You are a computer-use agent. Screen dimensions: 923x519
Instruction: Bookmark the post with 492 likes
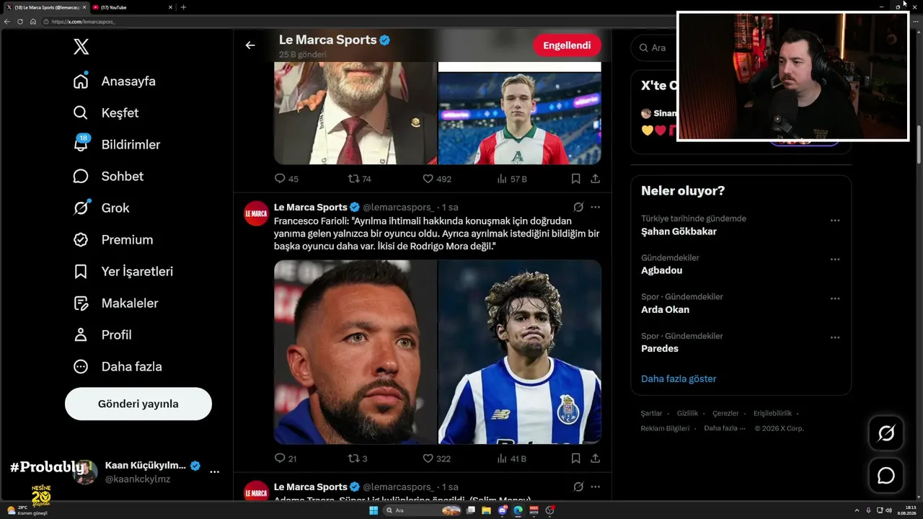click(x=575, y=179)
